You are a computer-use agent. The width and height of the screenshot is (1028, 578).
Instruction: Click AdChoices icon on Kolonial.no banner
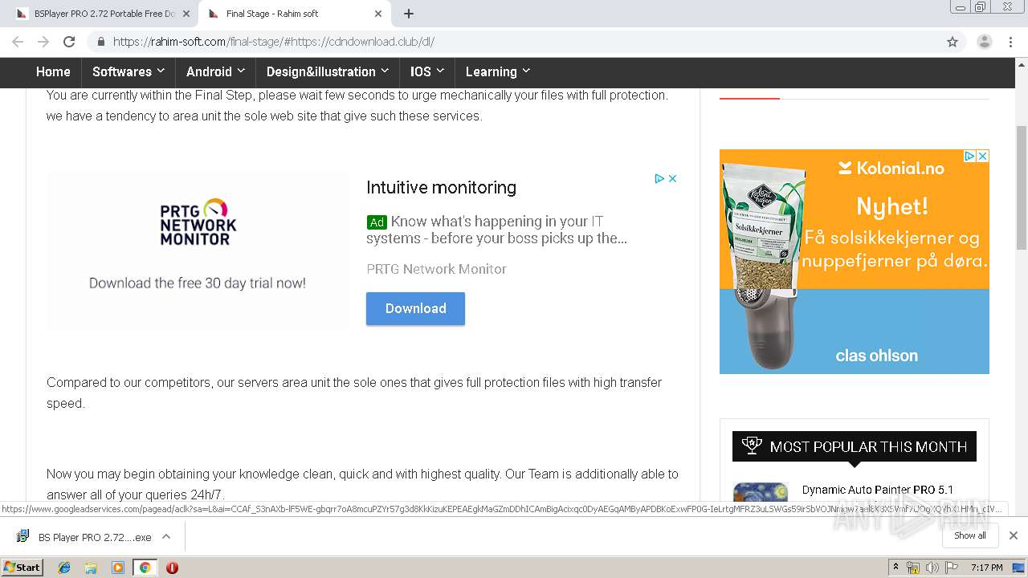[x=969, y=156]
